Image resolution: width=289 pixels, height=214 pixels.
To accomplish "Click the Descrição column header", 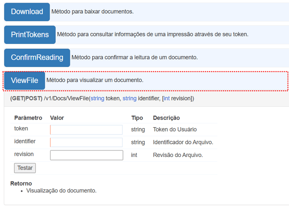I will 166,118.
